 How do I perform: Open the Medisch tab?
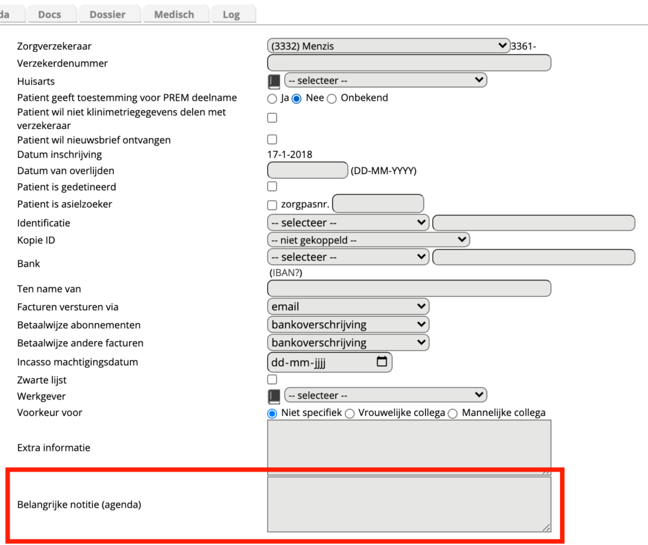(x=174, y=14)
